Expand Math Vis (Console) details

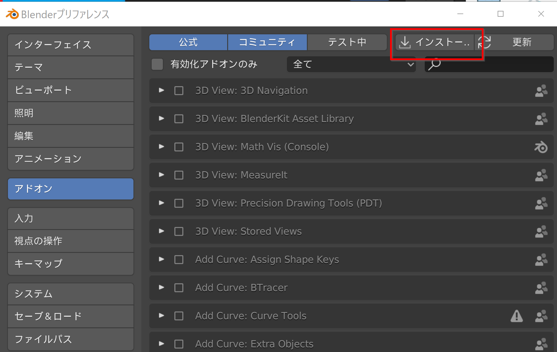tap(161, 147)
